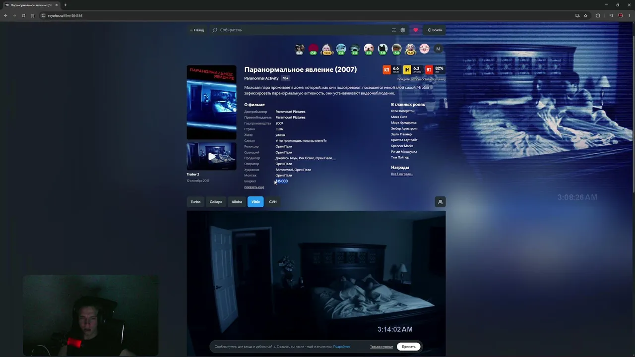Open the user avatar rated 10.0
Viewport: 635px width, 357px height.
(x=327, y=49)
